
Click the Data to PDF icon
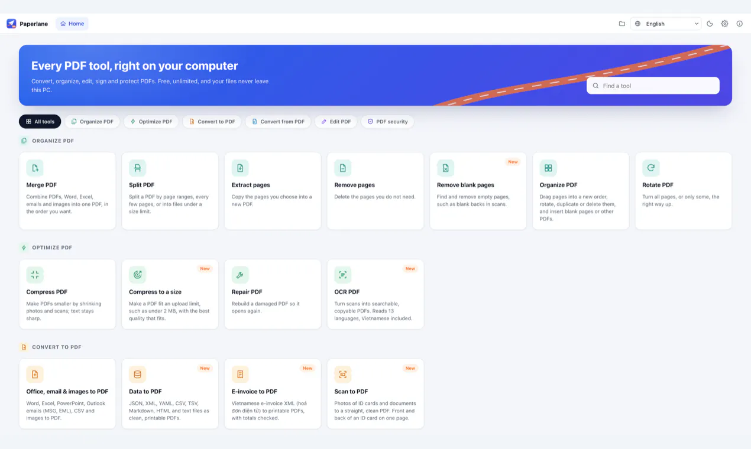click(138, 374)
